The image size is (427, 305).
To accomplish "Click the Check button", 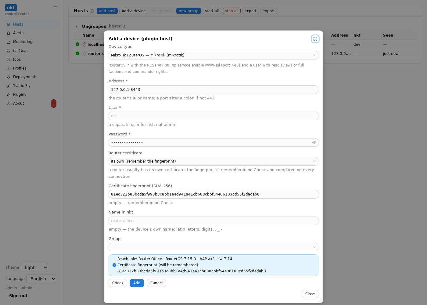I will pyautogui.click(x=118, y=283).
